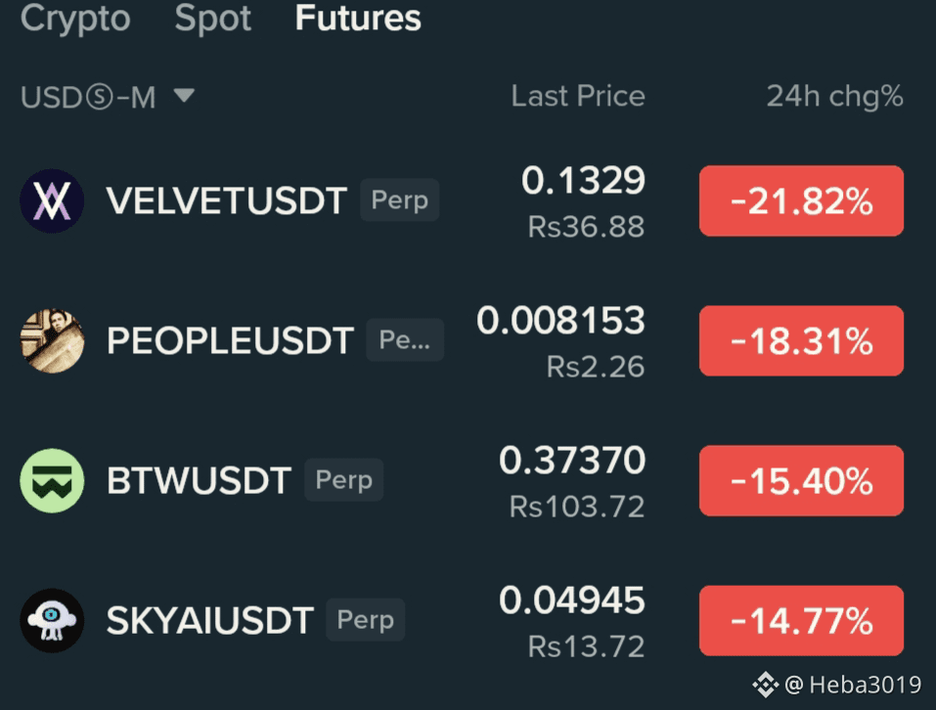Open the USDⓈ-M market selector
Image resolution: width=936 pixels, height=710 pixels.
(x=108, y=97)
